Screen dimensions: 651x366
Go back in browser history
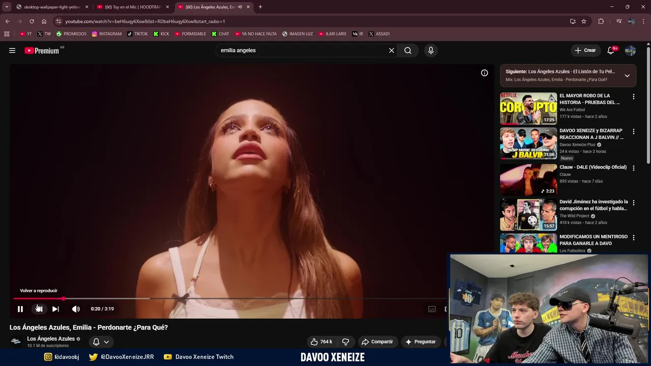pos(8,21)
